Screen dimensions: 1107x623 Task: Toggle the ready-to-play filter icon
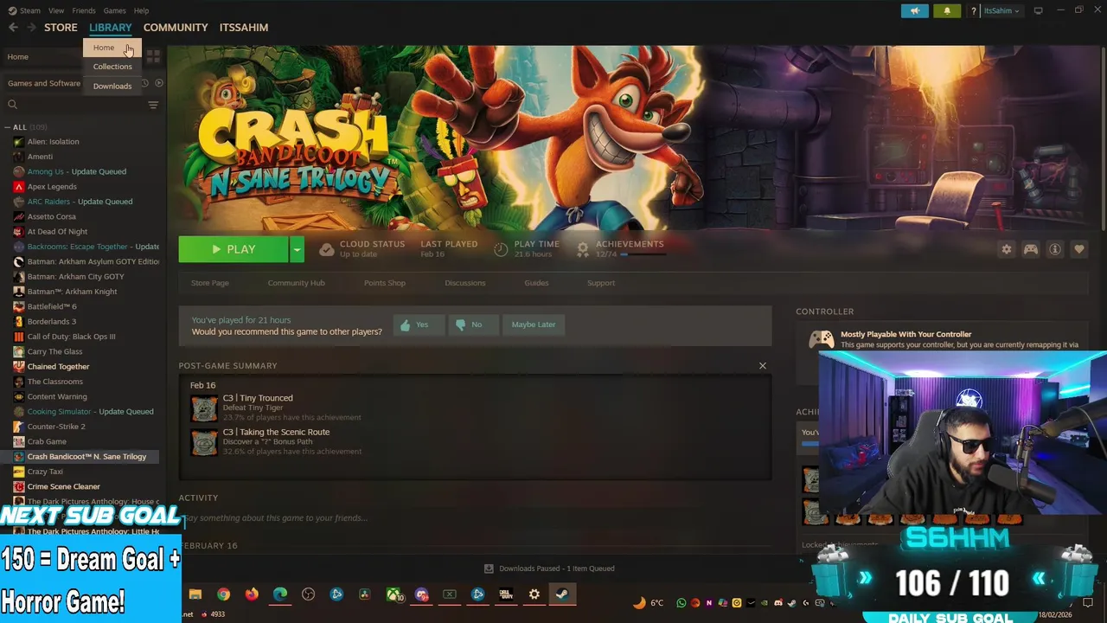point(158,83)
